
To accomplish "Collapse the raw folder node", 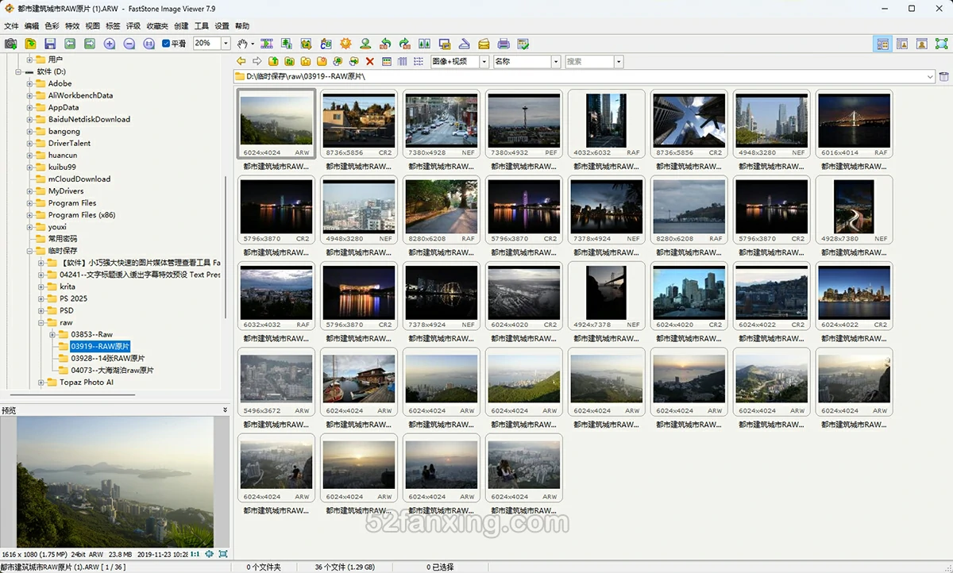I will coord(42,322).
